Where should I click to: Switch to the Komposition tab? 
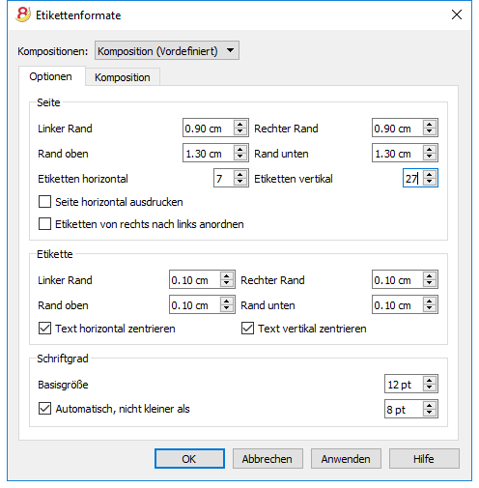pyautogui.click(x=123, y=77)
